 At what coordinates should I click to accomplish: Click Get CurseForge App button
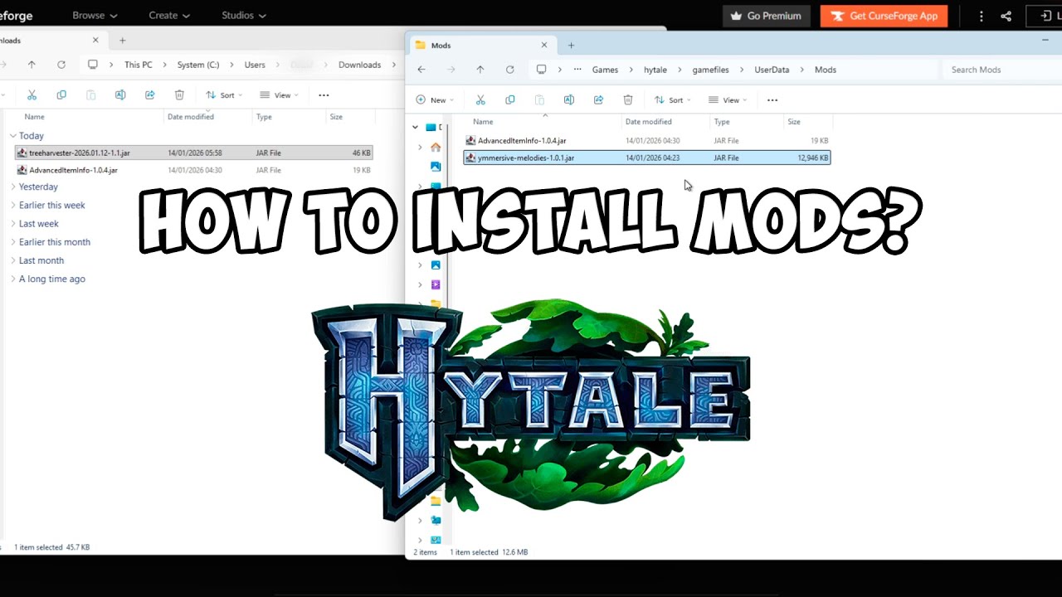click(x=884, y=16)
